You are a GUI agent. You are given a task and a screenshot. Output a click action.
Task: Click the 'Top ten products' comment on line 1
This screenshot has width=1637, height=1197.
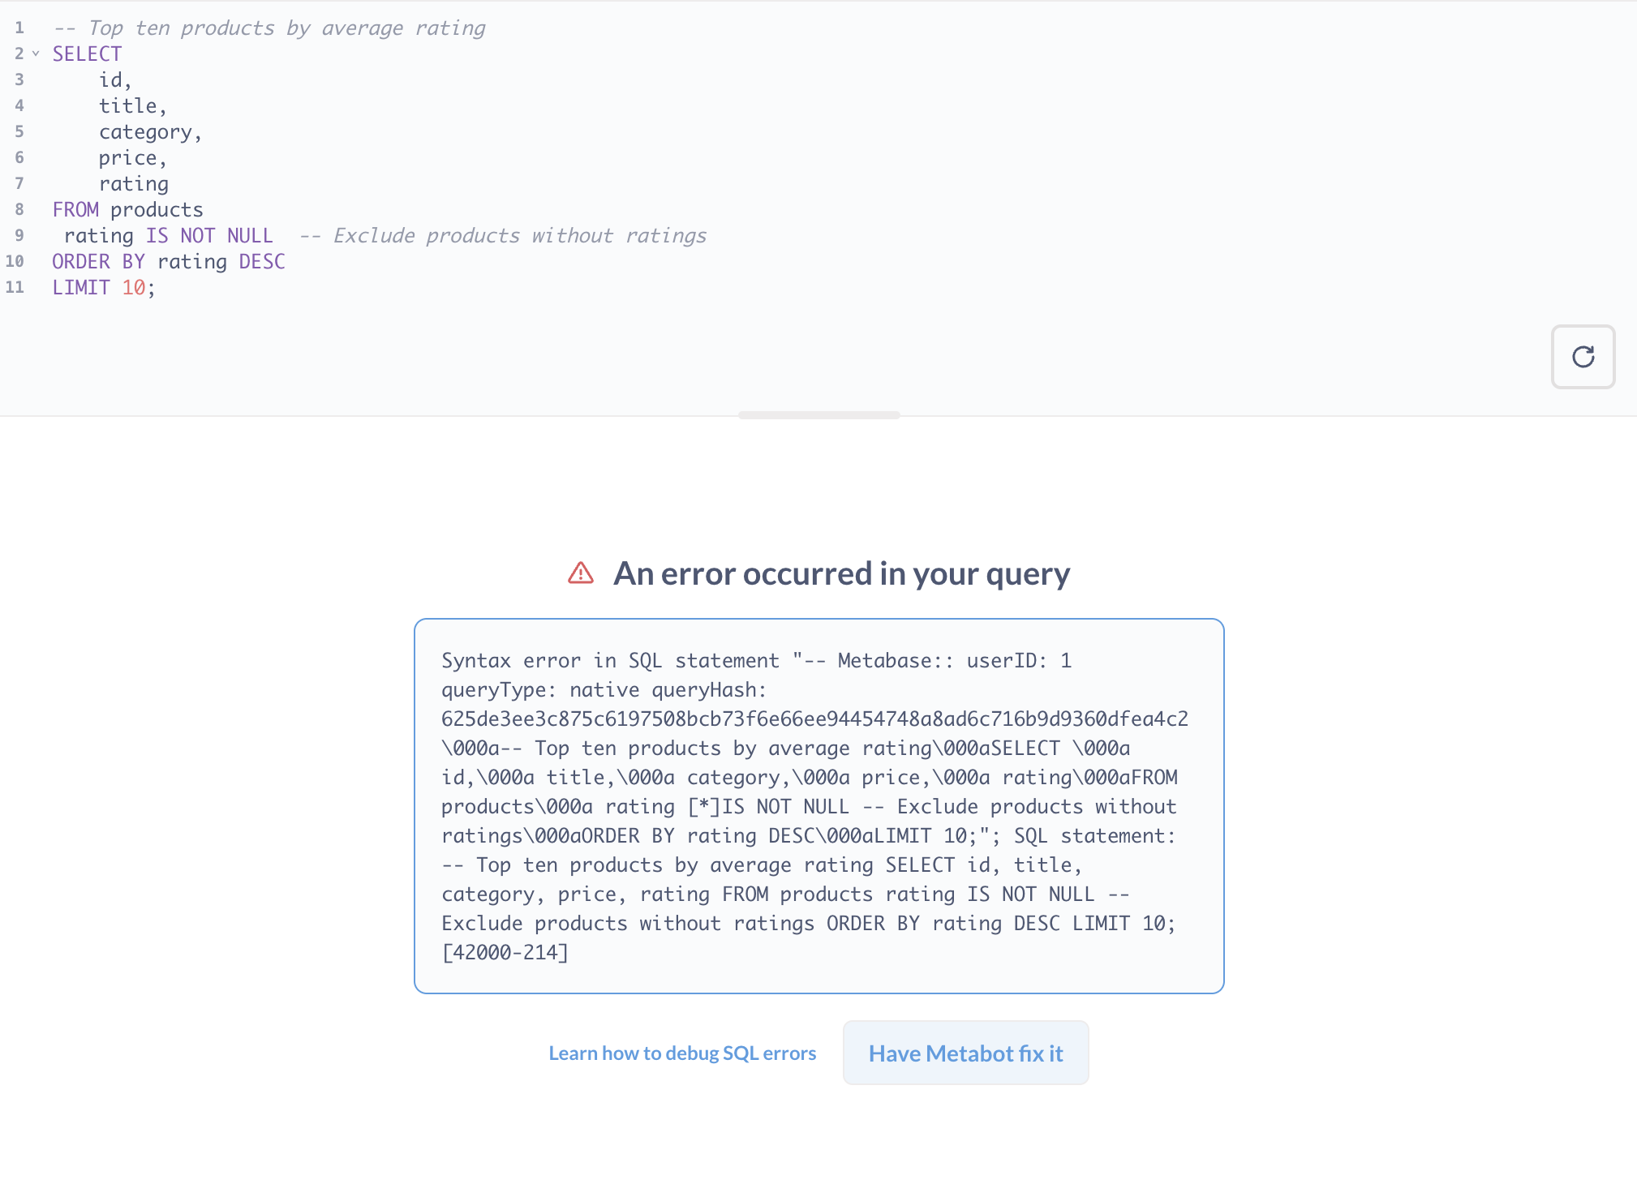(272, 28)
